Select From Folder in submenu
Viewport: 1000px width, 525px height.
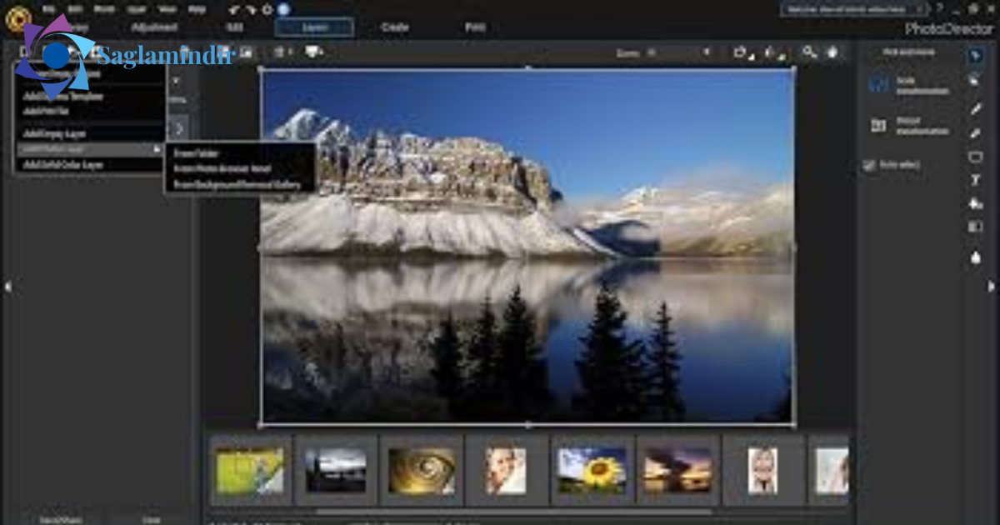click(x=196, y=154)
